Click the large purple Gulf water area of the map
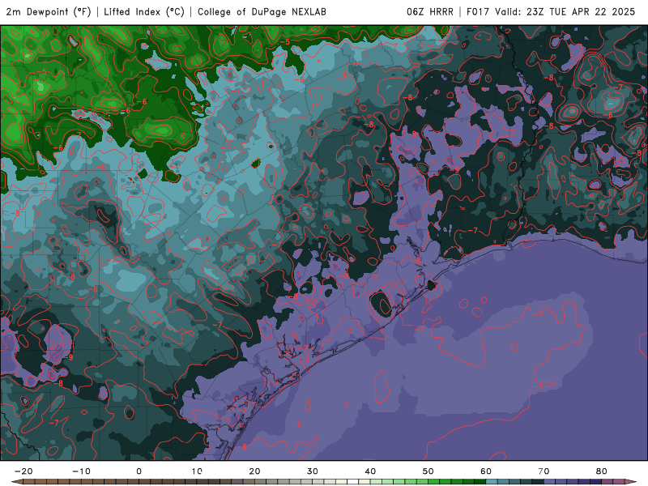Viewport: 648px width, 486px height. (x=475, y=372)
